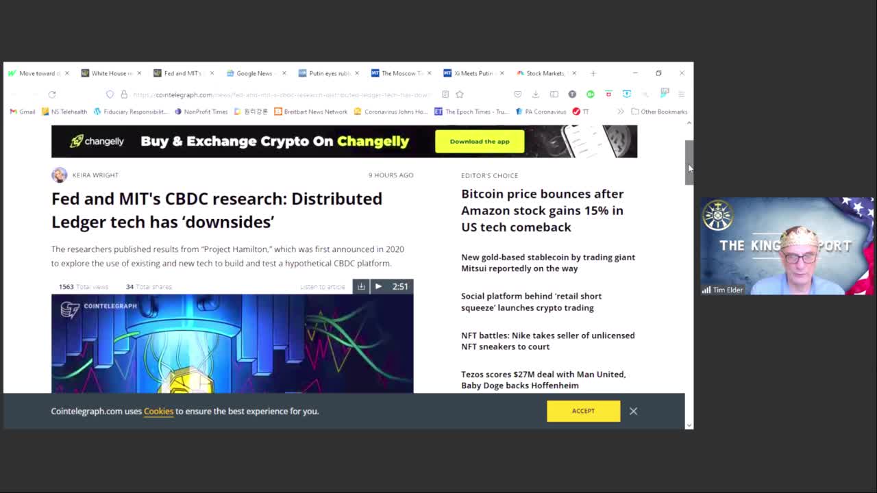Accept cookies with the ACCEPT button
Screen dimensions: 877x493
(x=584, y=411)
